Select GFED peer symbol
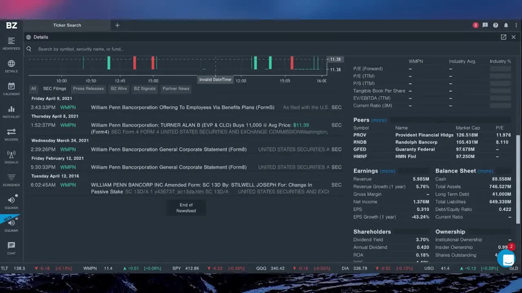Screen dimensions: 522x293 (x=360, y=149)
